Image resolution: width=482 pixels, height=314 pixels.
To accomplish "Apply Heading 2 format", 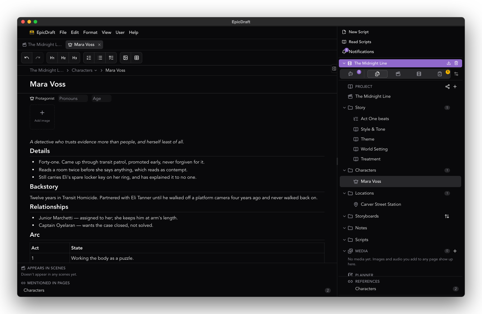I will [63, 58].
